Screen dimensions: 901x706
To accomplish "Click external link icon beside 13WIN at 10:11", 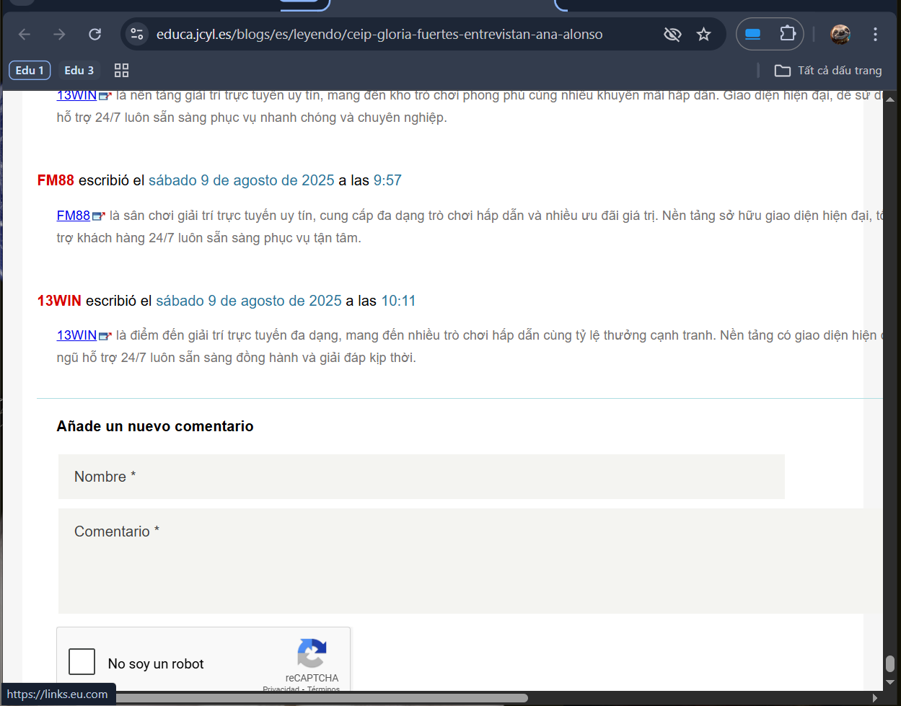I will tap(105, 335).
